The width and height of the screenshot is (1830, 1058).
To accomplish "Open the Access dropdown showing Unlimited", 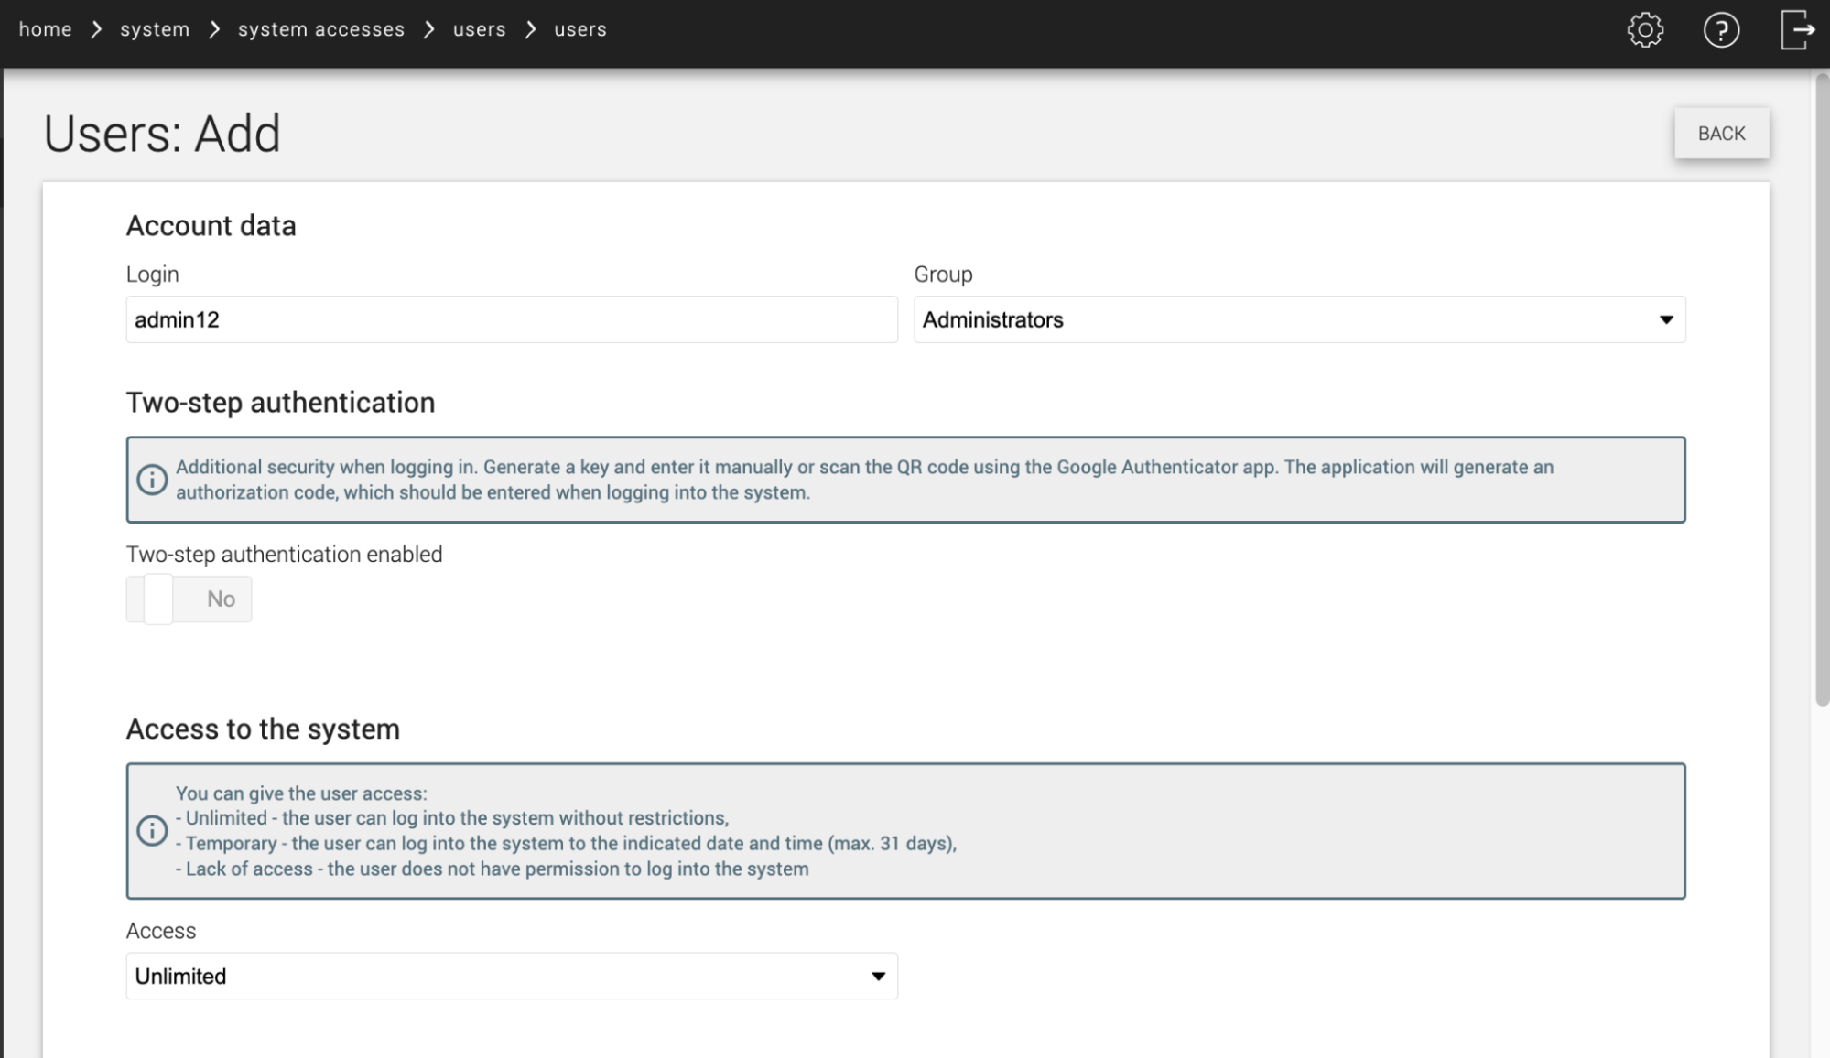I will [512, 976].
